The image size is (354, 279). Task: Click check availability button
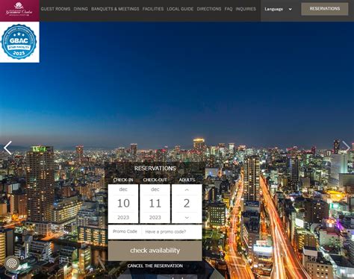tap(155, 251)
